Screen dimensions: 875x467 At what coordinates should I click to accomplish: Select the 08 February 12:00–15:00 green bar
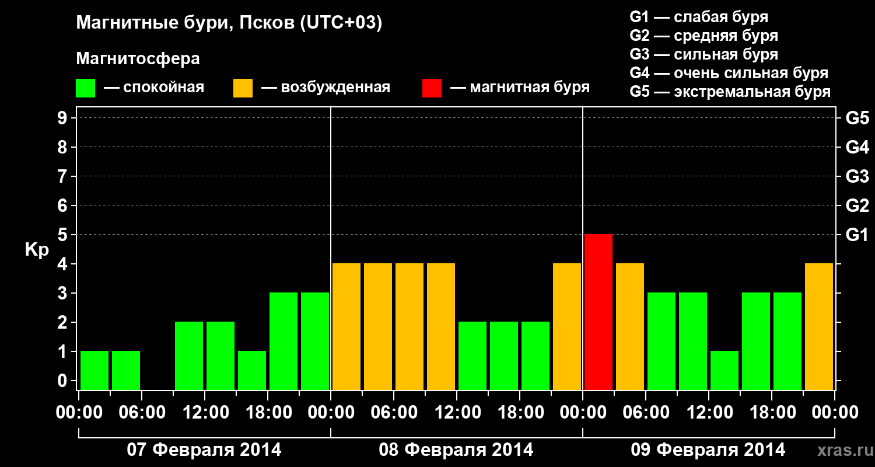(x=473, y=356)
